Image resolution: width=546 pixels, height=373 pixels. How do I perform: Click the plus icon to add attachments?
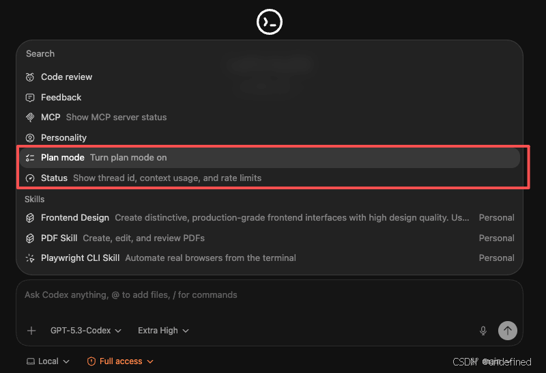tap(31, 331)
